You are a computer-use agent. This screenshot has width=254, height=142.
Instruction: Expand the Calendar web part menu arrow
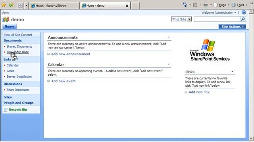tap(169, 64)
